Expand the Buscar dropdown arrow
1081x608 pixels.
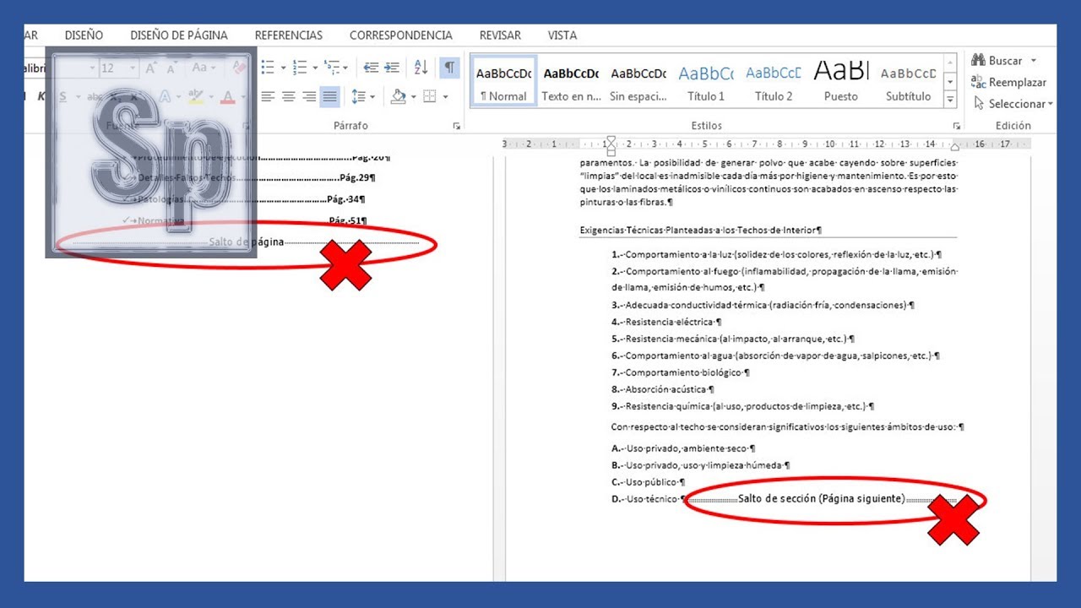pos(1034,61)
